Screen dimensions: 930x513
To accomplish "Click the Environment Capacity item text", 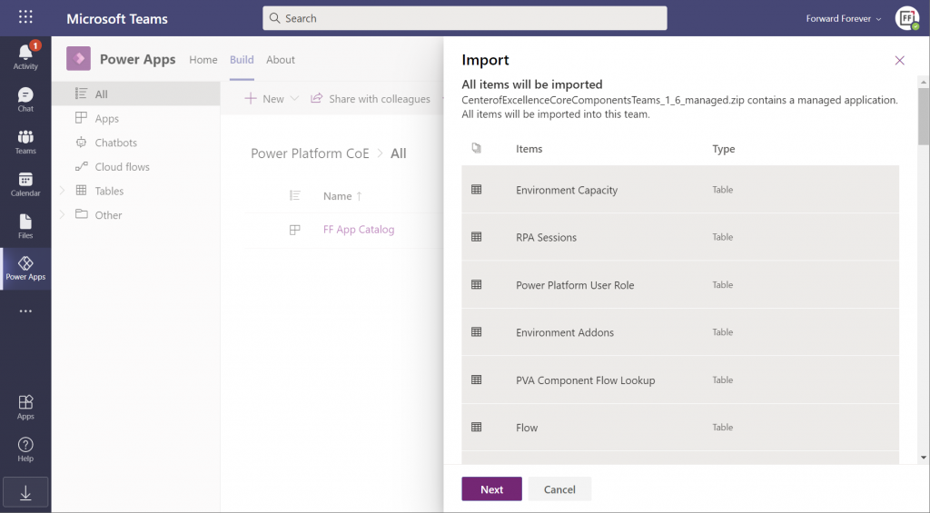I will [x=567, y=190].
